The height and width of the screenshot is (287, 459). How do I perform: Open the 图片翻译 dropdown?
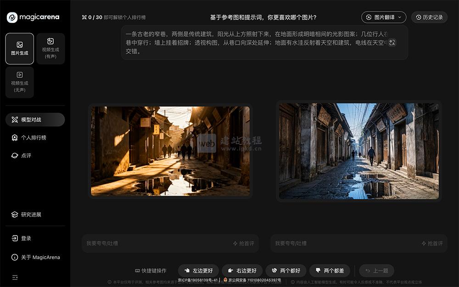384,17
